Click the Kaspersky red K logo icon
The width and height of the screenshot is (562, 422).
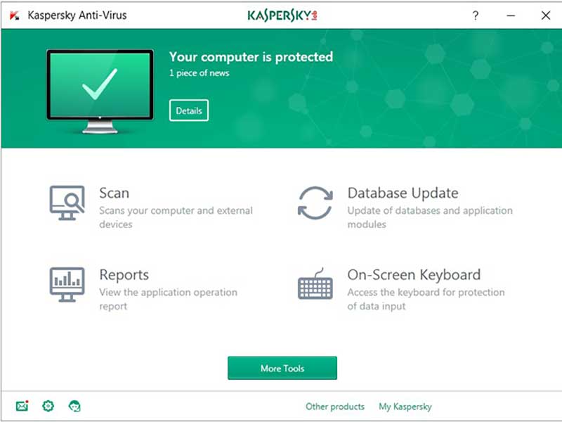pyautogui.click(x=15, y=14)
